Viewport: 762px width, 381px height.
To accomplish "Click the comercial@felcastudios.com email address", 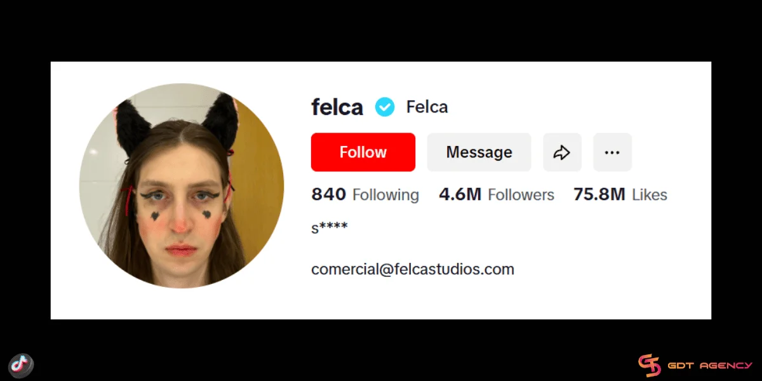I will (413, 269).
